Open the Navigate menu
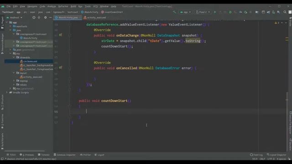Viewport: 292px width, 164px height. (32, 6)
